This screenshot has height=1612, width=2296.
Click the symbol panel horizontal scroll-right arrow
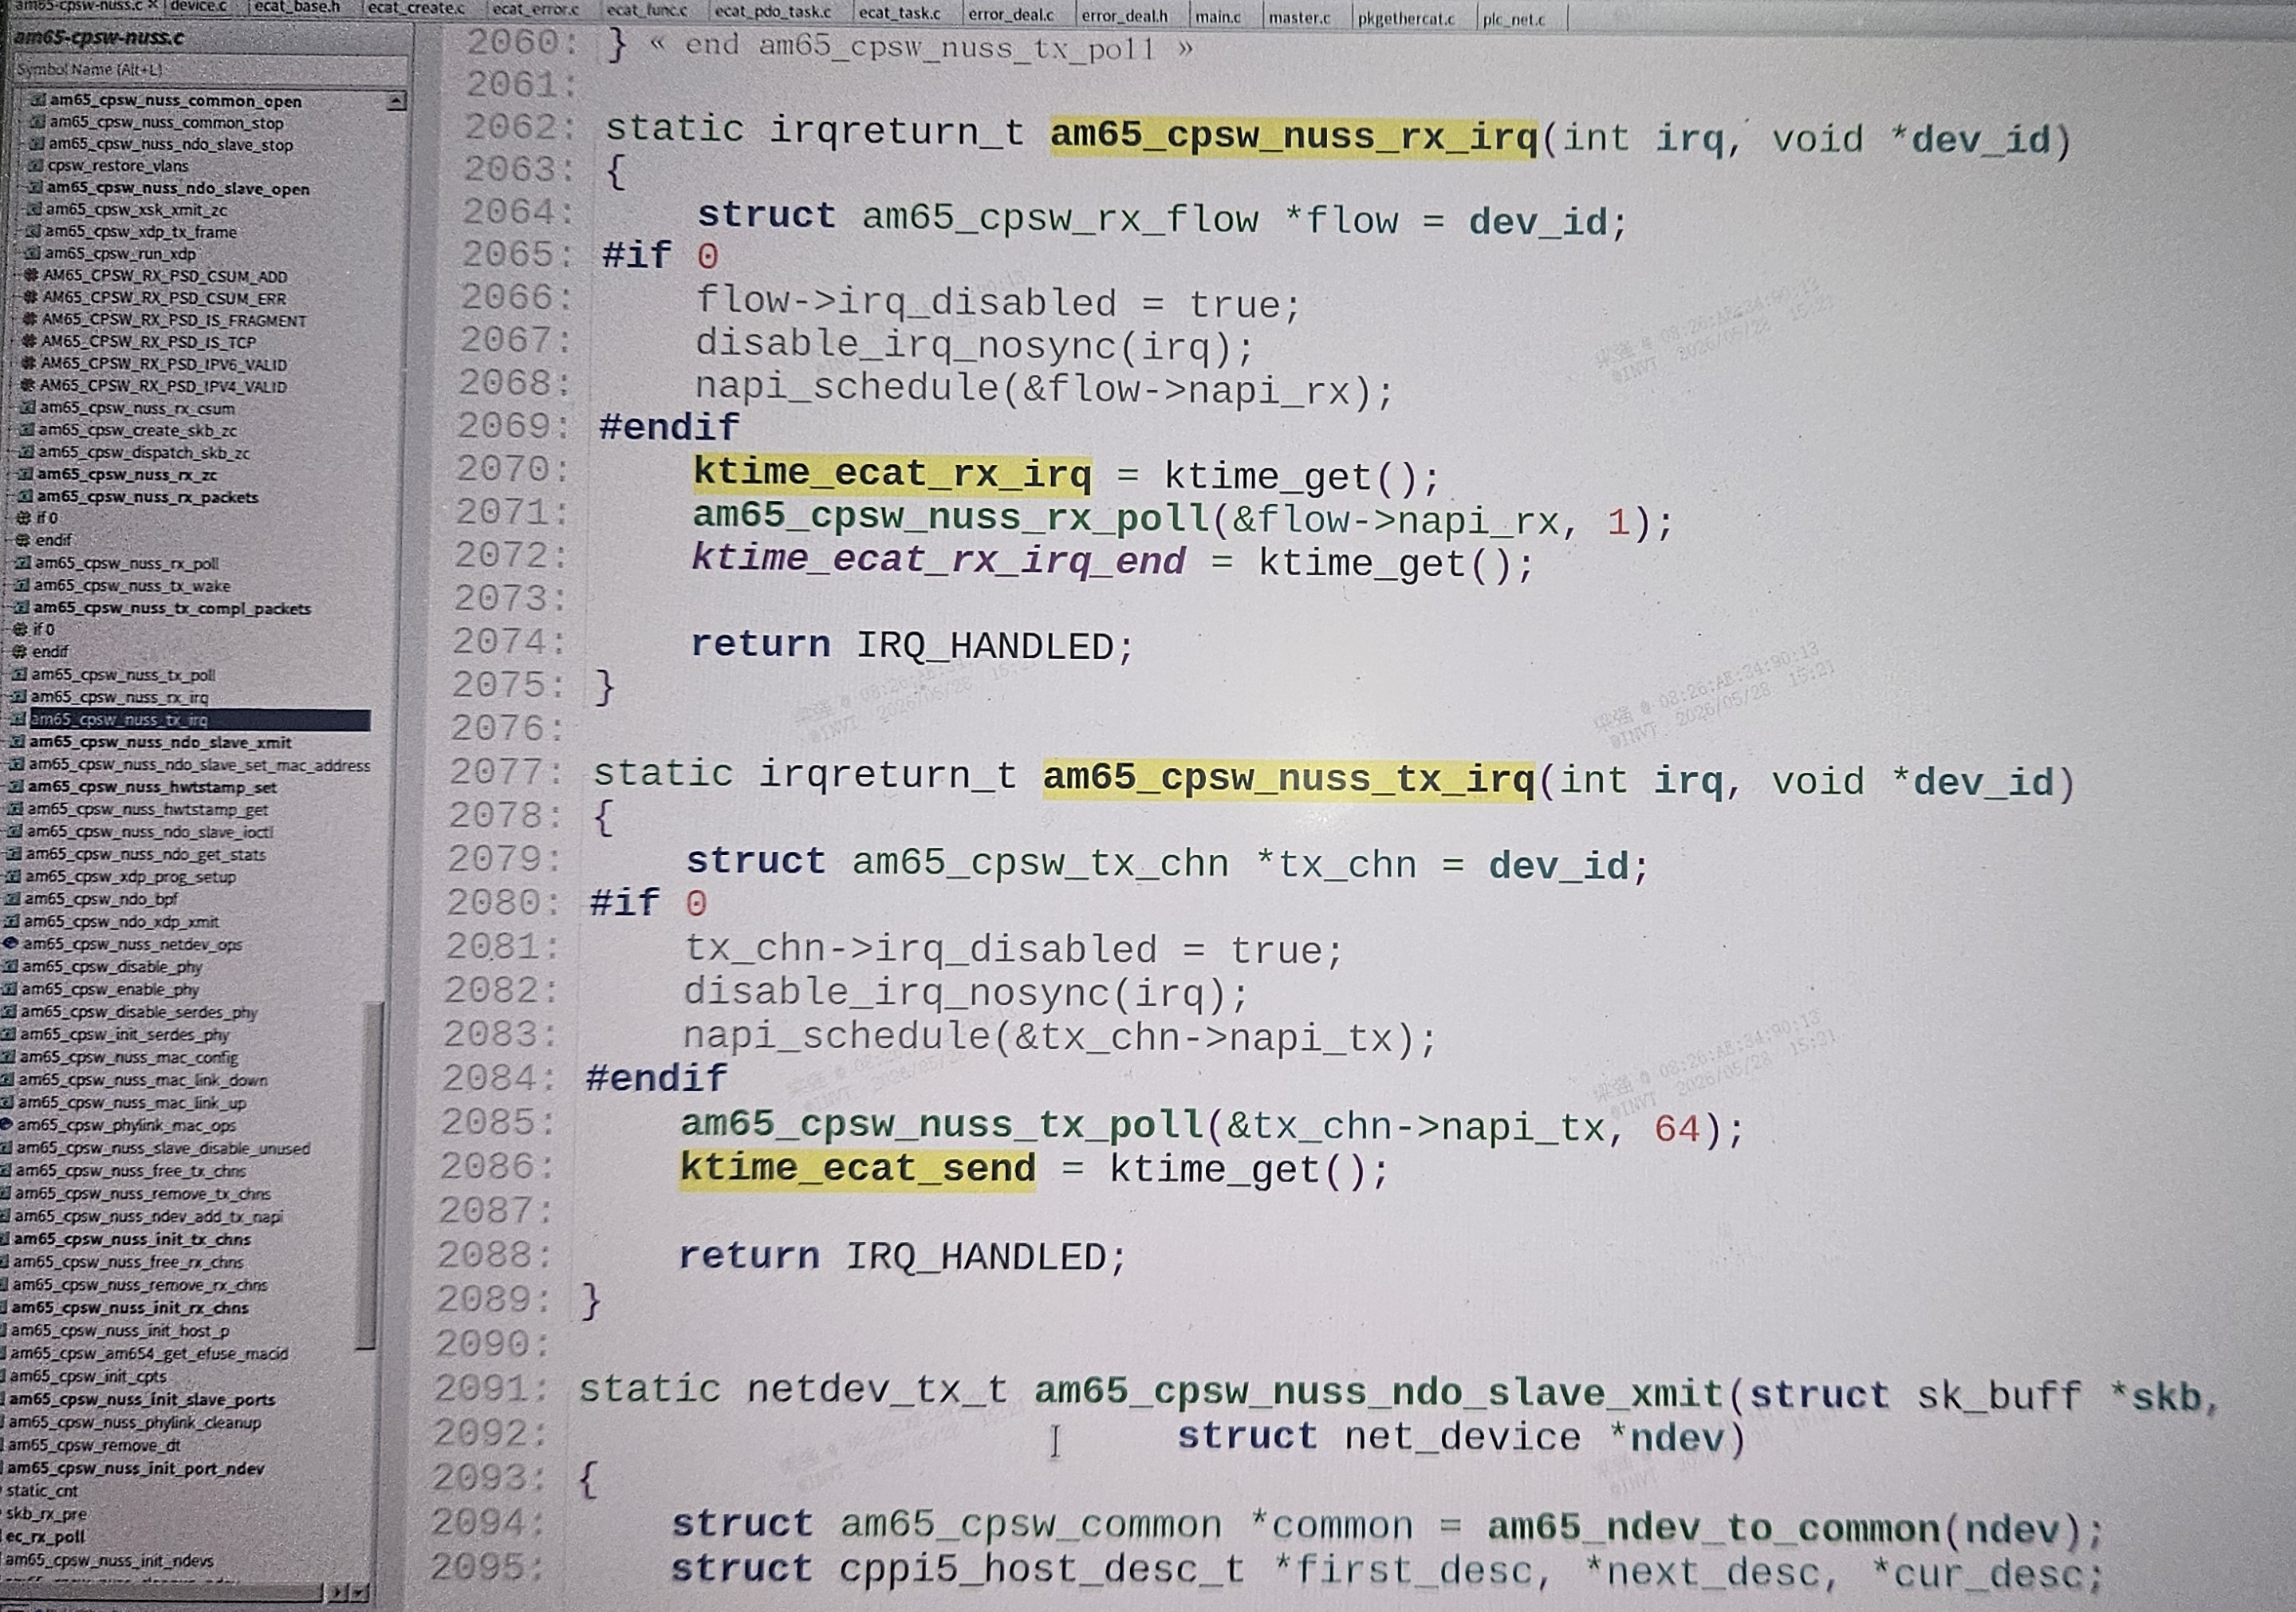339,1591
